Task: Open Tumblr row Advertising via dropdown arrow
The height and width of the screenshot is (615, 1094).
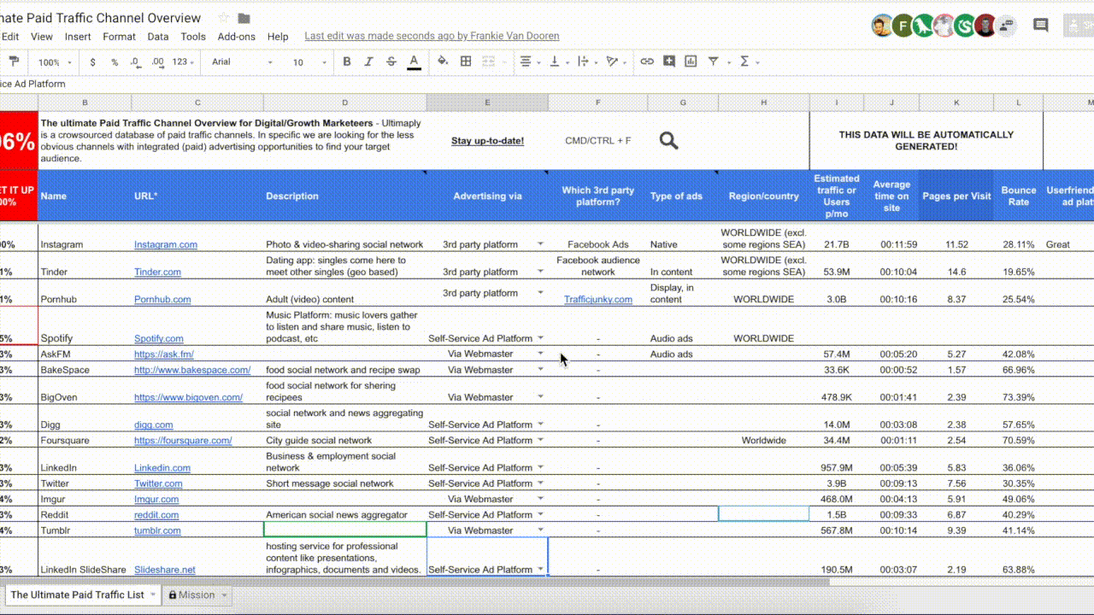Action: point(540,530)
